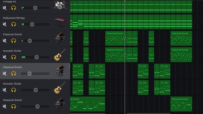Select the highlighted Classical Grand track name

pos(12,67)
